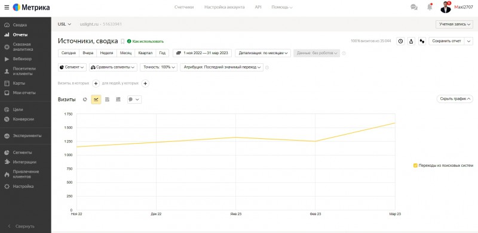Image resolution: width=478 pixels, height=233 pixels.
Task: Open the Сегмент dropdown
Action: tap(72, 67)
